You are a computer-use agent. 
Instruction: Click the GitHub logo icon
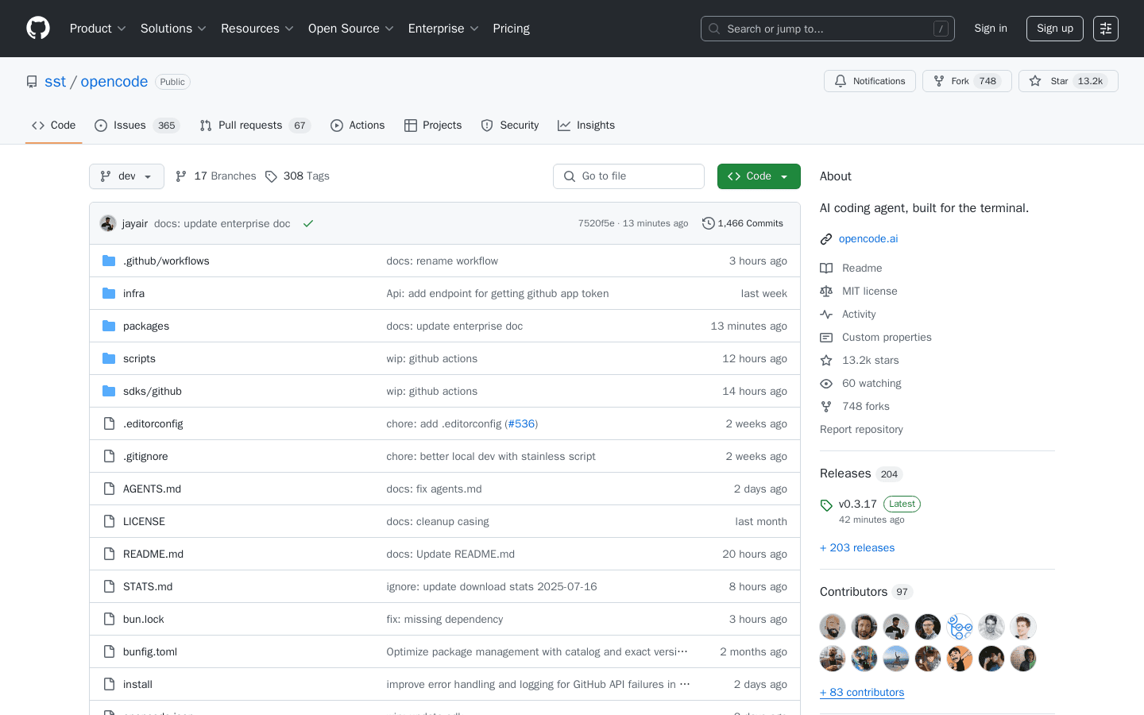37,28
